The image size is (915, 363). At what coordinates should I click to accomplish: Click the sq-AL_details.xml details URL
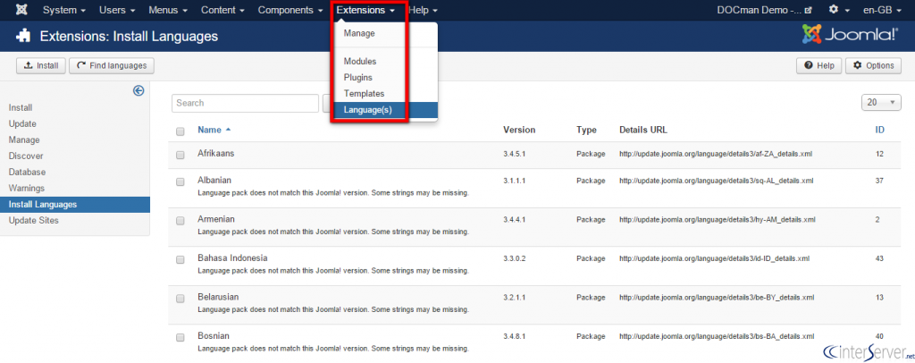[716, 181]
